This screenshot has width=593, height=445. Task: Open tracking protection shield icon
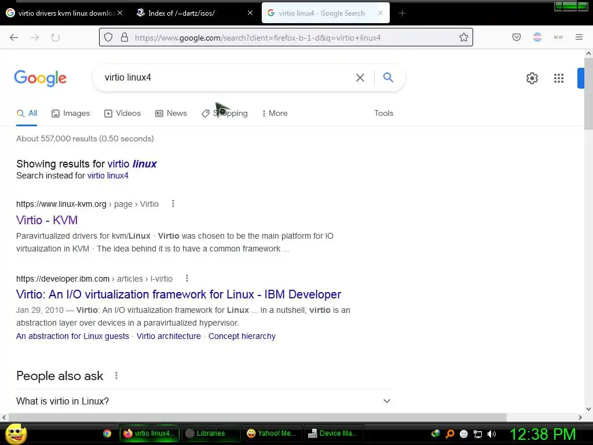pyautogui.click(x=108, y=38)
